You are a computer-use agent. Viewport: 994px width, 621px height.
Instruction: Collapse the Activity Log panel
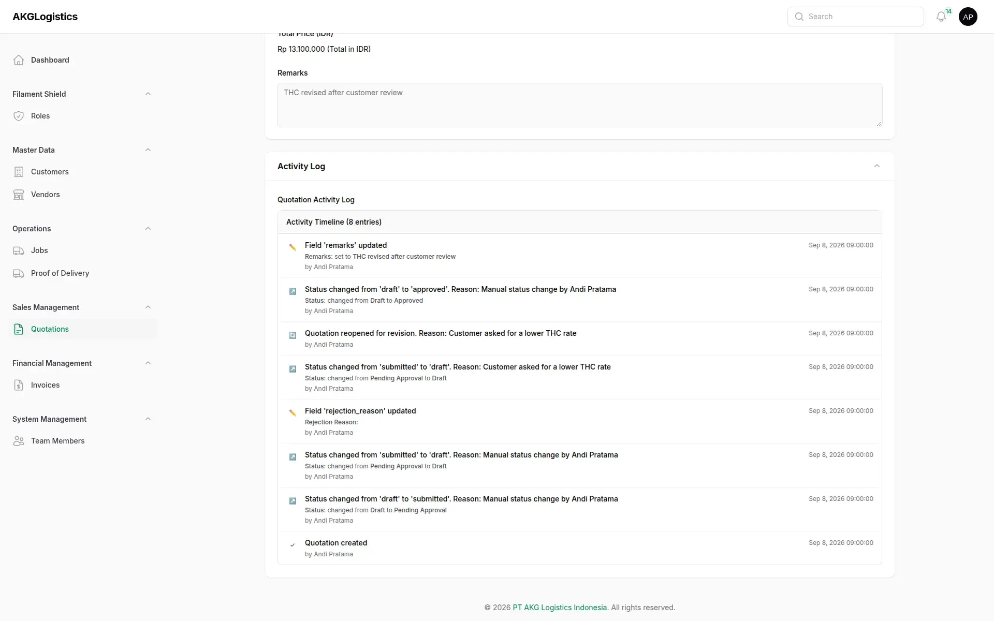point(877,166)
